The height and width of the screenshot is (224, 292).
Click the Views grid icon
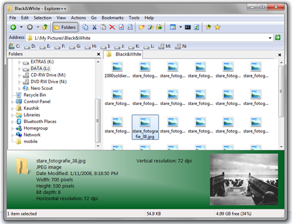tap(173, 27)
